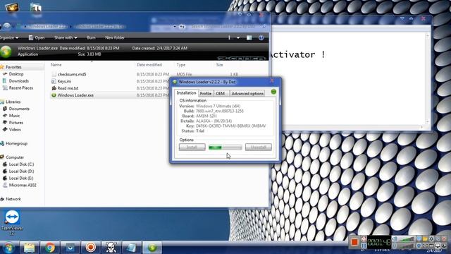Expand the address bar history dropdown
The width and height of the screenshot is (451, 254).
175,27
